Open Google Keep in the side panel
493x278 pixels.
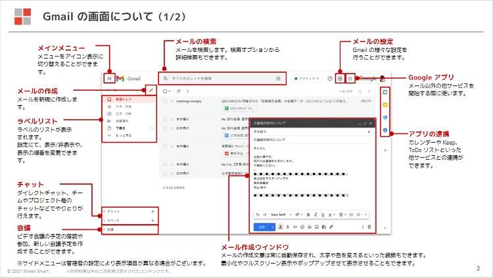click(385, 104)
